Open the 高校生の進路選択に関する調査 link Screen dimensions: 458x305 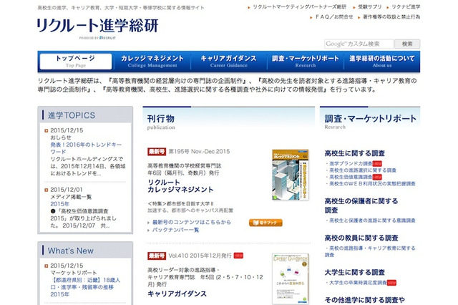coord(363,170)
